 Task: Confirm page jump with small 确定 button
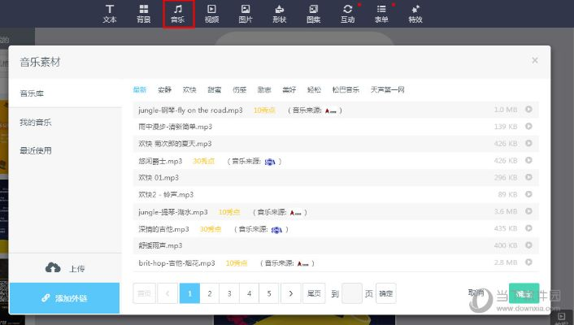(x=386, y=293)
